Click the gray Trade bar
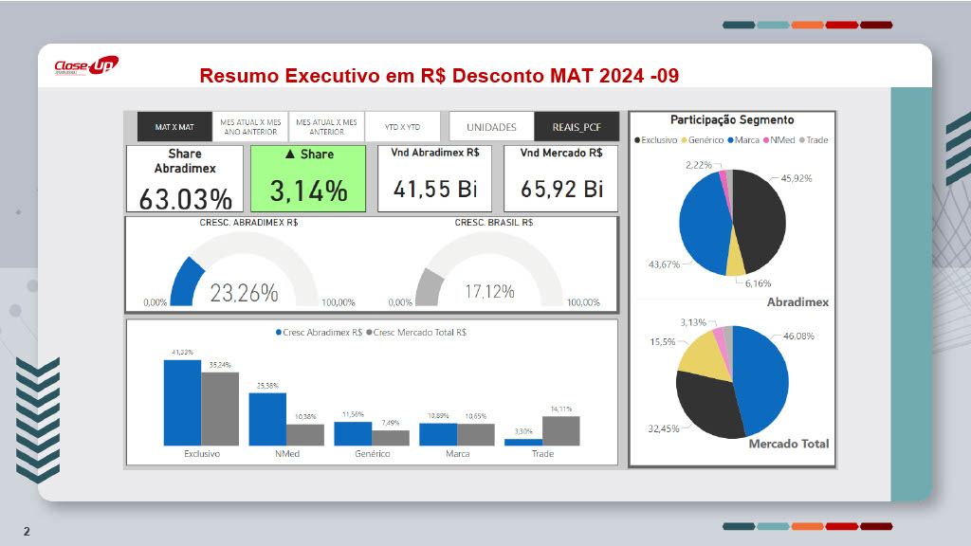Image resolution: width=971 pixels, height=546 pixels. click(561, 431)
